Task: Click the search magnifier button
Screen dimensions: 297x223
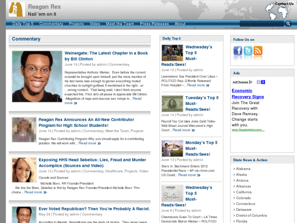Action: click(288, 24)
